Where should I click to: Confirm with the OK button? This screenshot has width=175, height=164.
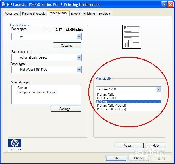click(116, 158)
